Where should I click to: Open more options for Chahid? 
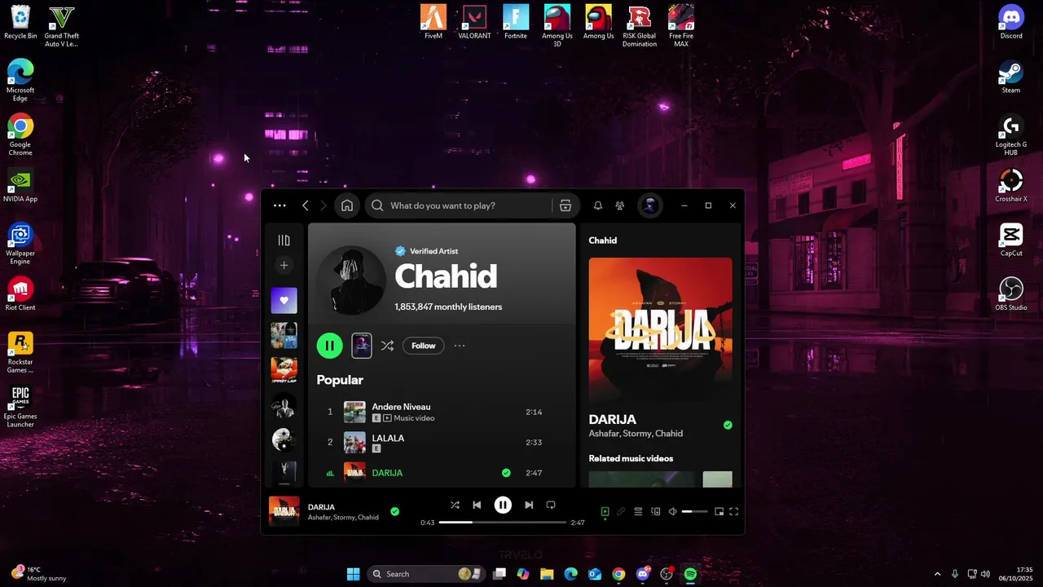pos(460,346)
